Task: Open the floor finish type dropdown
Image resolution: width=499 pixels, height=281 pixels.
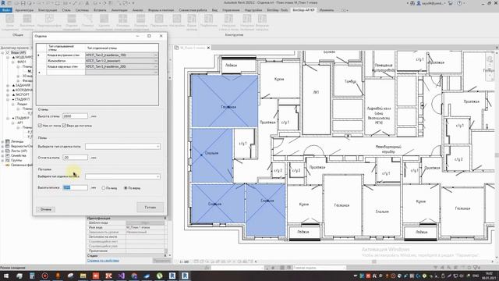Action: click(157, 147)
